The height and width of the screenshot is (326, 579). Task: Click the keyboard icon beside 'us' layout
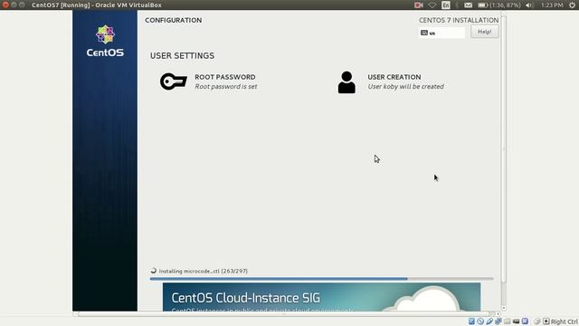(x=424, y=33)
